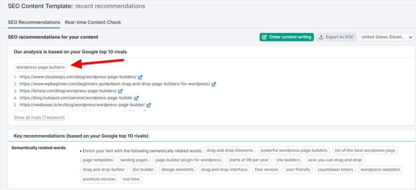Open the blog.hubspot.com wordpress-page-builder link
This screenshot has height=190, width=416.
[76, 98]
